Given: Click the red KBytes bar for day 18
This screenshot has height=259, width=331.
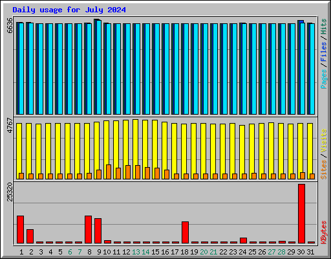Looking at the screenshot, I should (185, 232).
